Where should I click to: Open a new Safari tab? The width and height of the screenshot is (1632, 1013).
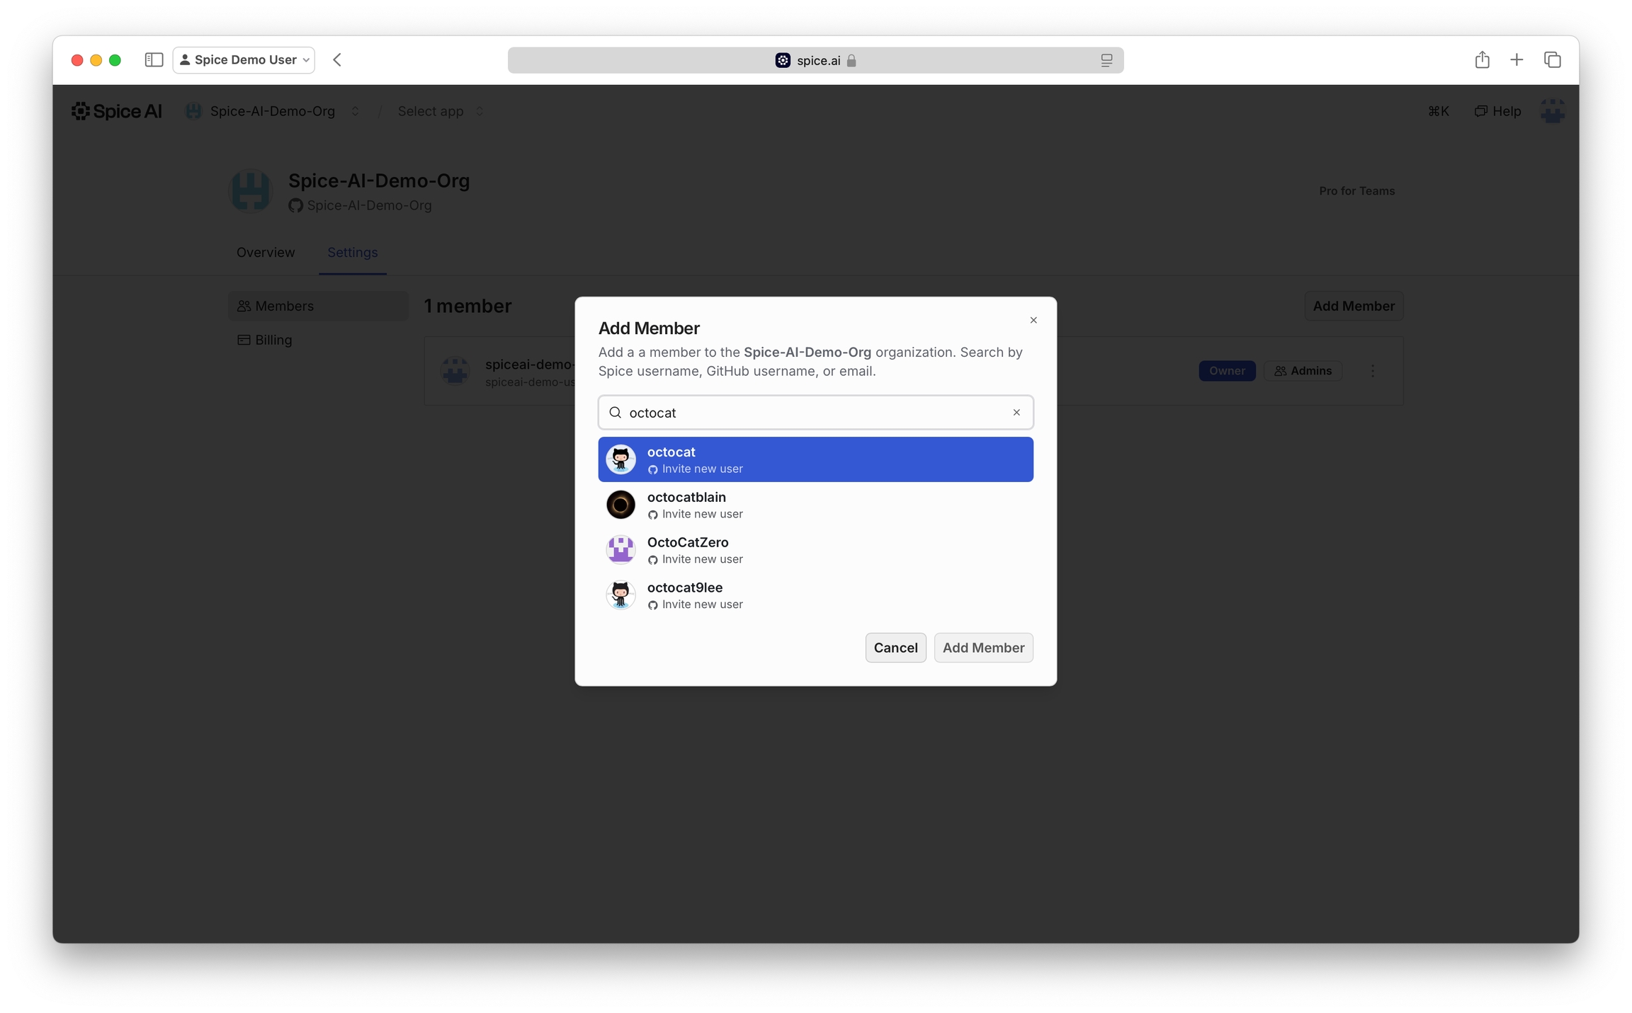pos(1517,59)
